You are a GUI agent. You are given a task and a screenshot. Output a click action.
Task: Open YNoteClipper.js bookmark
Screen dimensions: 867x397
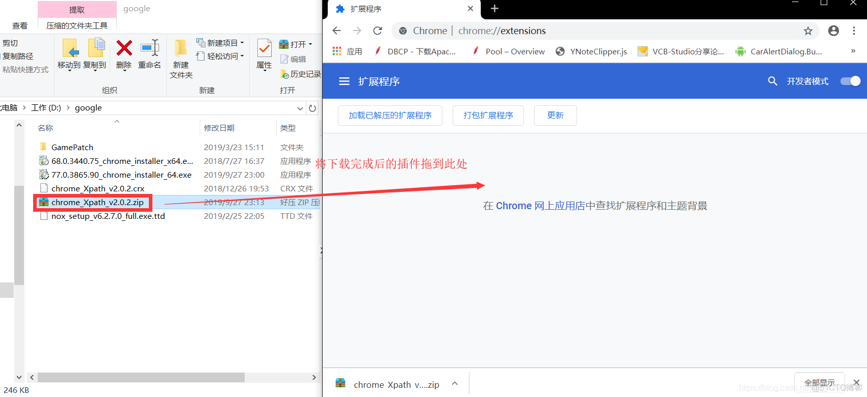[591, 51]
